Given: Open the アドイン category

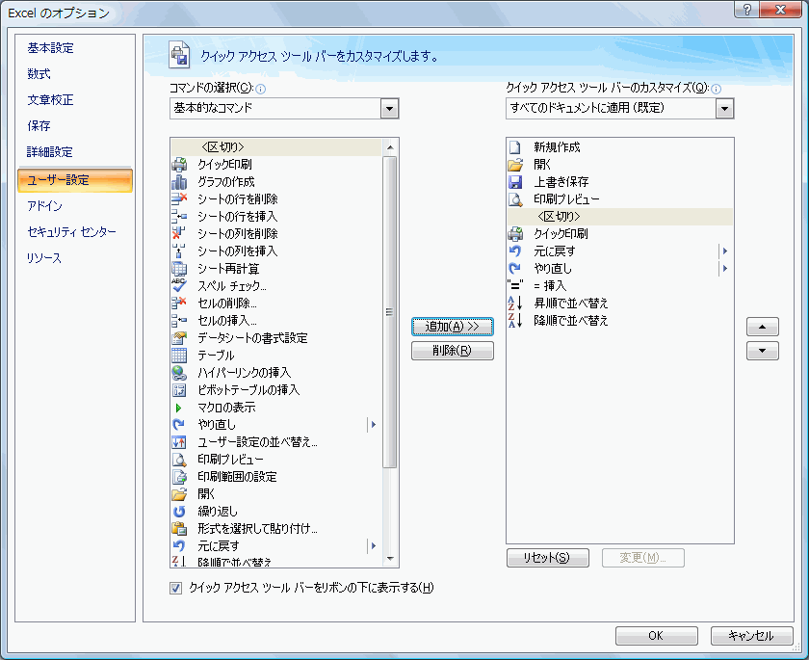Looking at the screenshot, I should pyautogui.click(x=45, y=206).
